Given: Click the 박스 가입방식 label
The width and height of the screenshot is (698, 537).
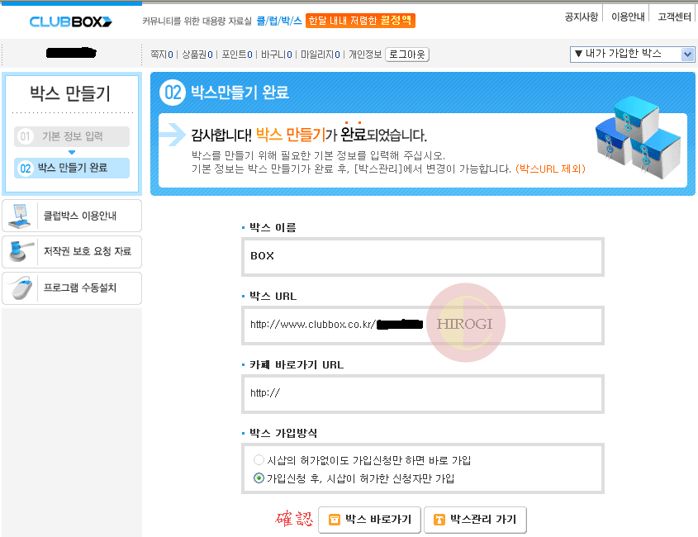Looking at the screenshot, I should 283,433.
